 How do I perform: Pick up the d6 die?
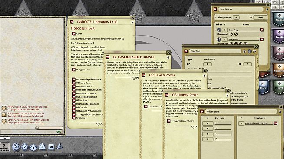coord(51,147)
